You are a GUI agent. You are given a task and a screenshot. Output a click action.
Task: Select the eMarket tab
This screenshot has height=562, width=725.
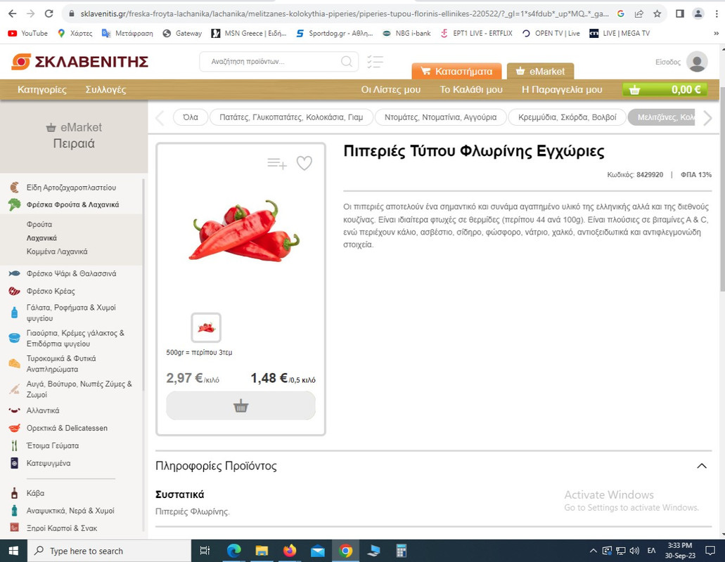click(541, 71)
